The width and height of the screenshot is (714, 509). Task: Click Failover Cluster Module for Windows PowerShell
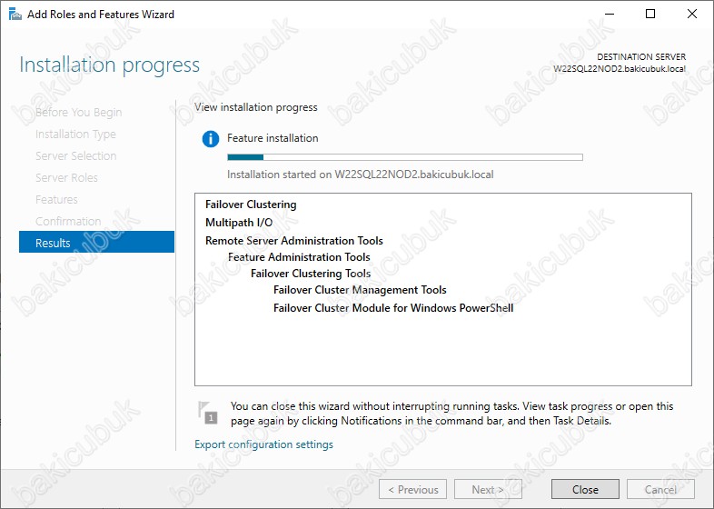click(393, 308)
